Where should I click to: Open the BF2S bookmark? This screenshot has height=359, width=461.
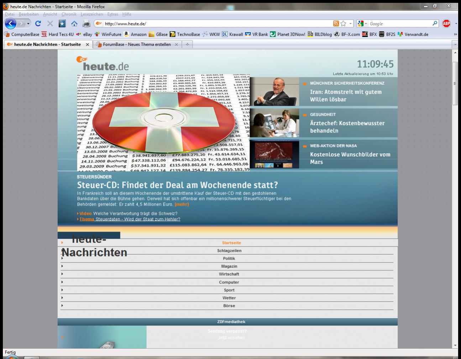point(387,35)
